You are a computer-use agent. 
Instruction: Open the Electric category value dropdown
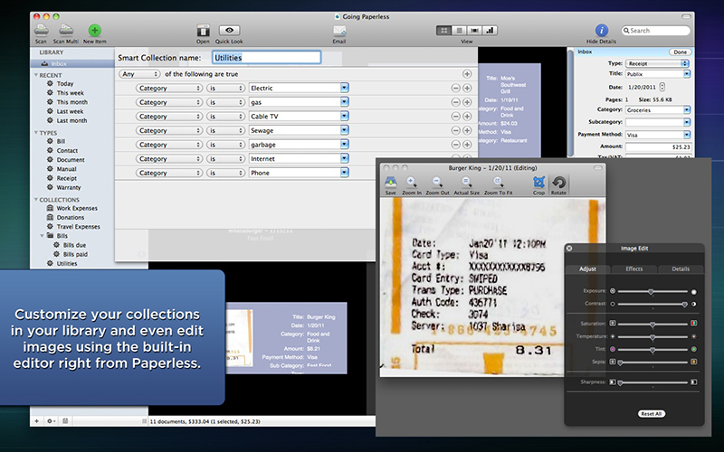(x=345, y=88)
